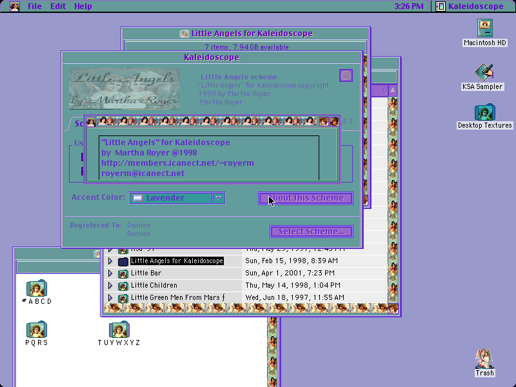Expand Little Green Men From Mars folder
Image resolution: width=516 pixels, height=387 pixels.
(110, 297)
